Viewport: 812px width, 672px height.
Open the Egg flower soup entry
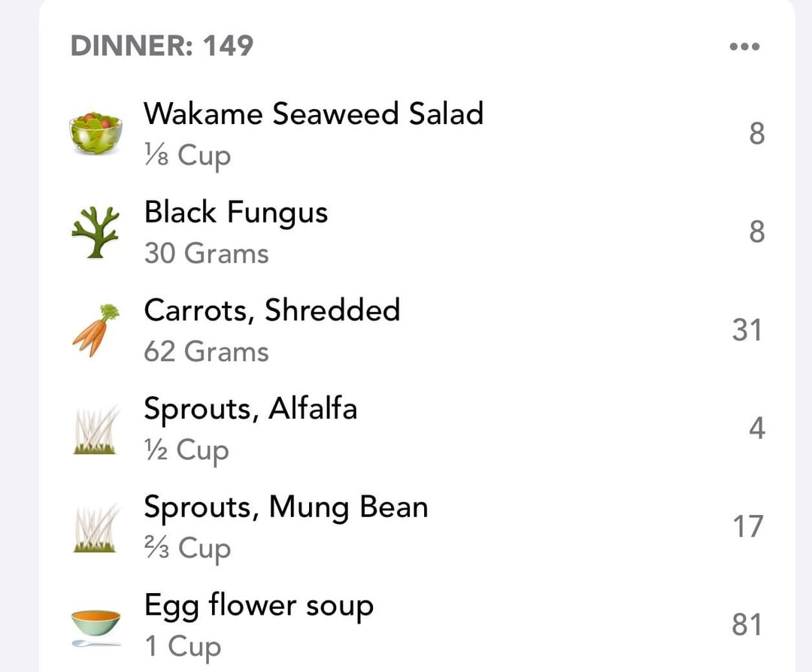pos(417,625)
